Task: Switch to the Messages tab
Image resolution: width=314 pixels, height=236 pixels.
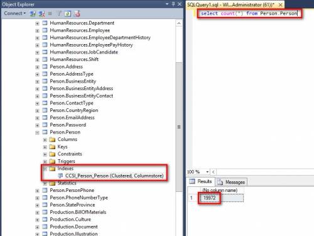Action: 231,182
